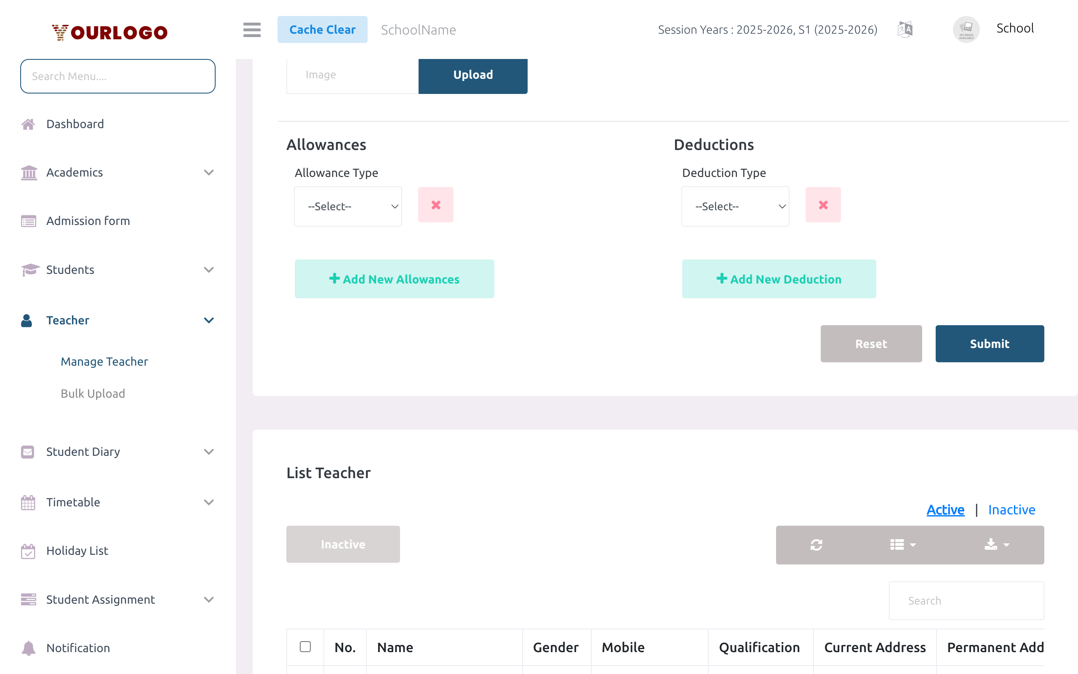This screenshot has height=674, width=1078.
Task: Submit the teacher form
Action: click(x=989, y=344)
